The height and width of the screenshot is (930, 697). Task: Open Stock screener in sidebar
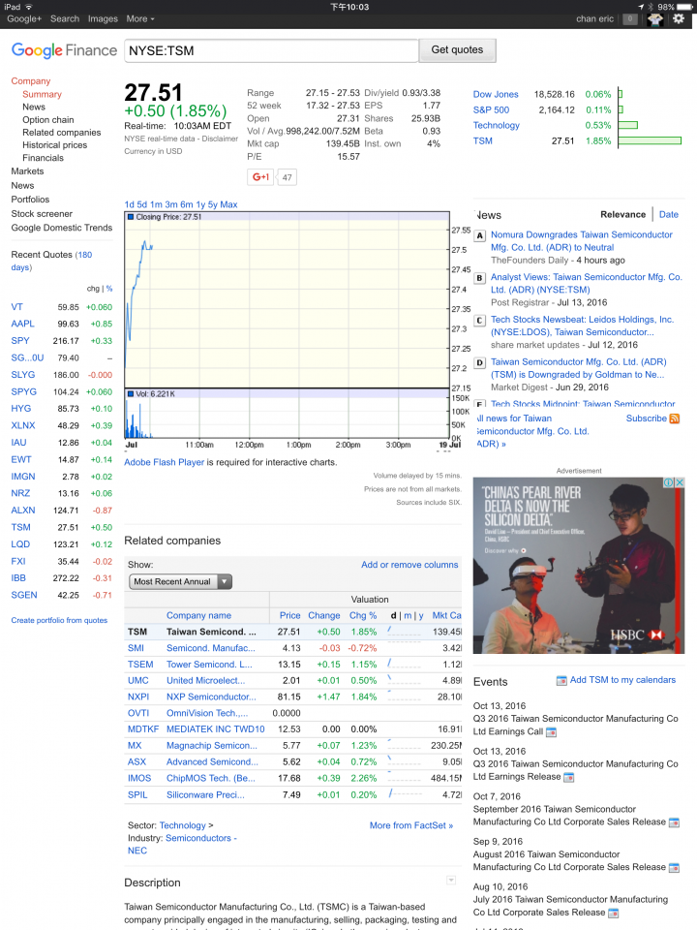pyautogui.click(x=42, y=213)
